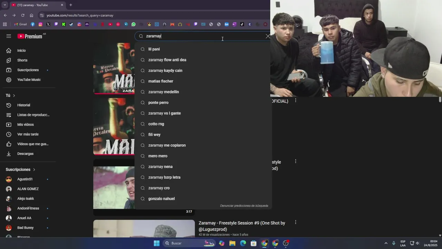Open the options menu next to '(OFICIAL)' video
442x249 pixels.
pyautogui.click(x=295, y=101)
